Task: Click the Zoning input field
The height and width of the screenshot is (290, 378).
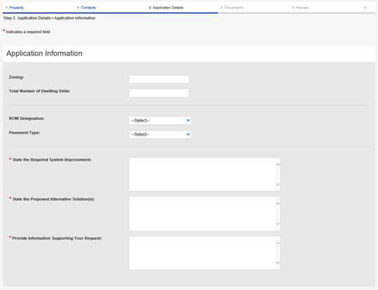Action: click(x=159, y=79)
